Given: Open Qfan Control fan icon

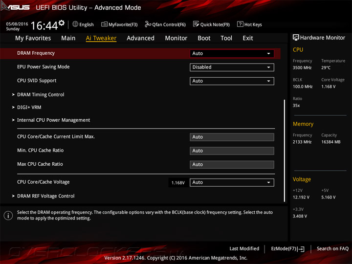Looking at the screenshot, I should coord(148,24).
